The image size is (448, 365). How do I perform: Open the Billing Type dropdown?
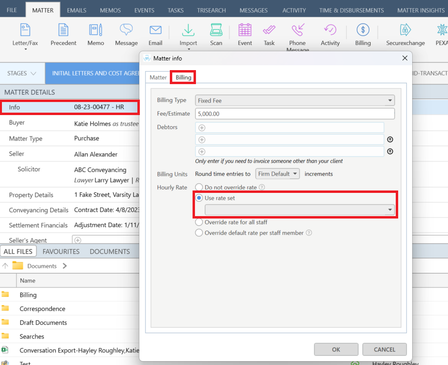coord(295,101)
